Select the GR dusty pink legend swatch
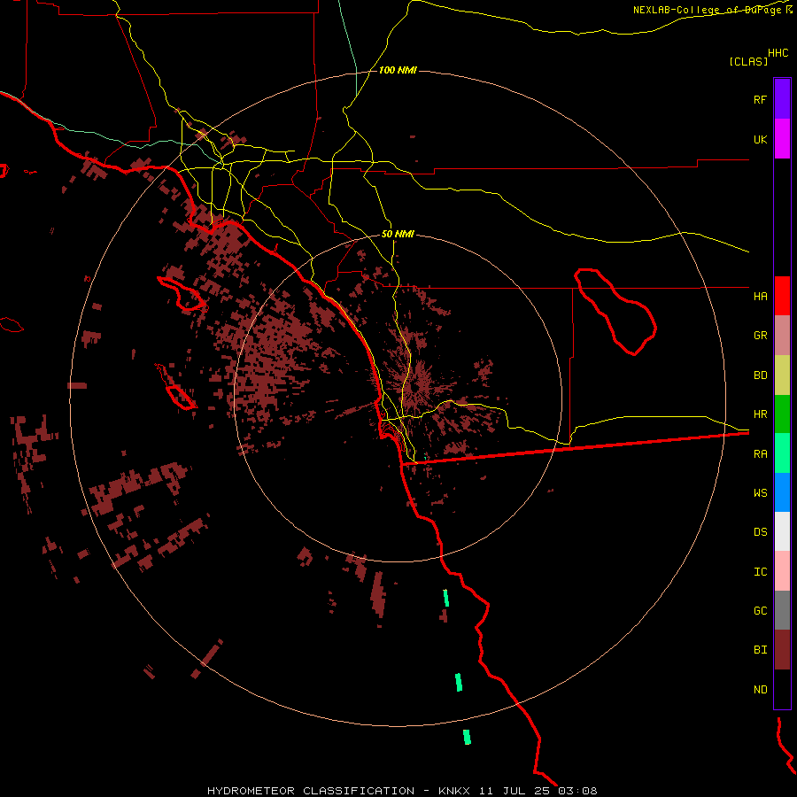797x797 pixels. [782, 336]
